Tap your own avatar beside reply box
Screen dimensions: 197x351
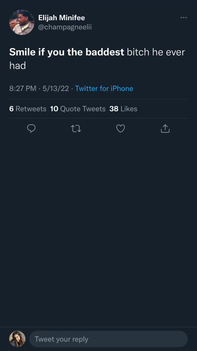pyautogui.click(x=17, y=339)
